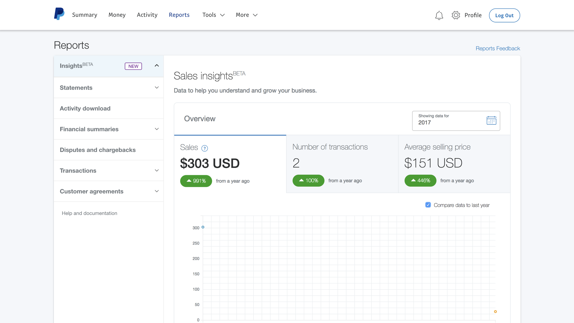Select the Activity menu item

(x=147, y=15)
